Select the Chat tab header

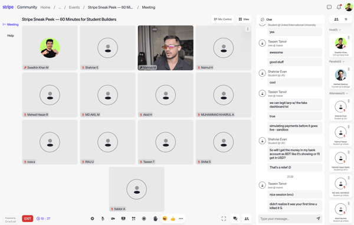tap(267, 19)
